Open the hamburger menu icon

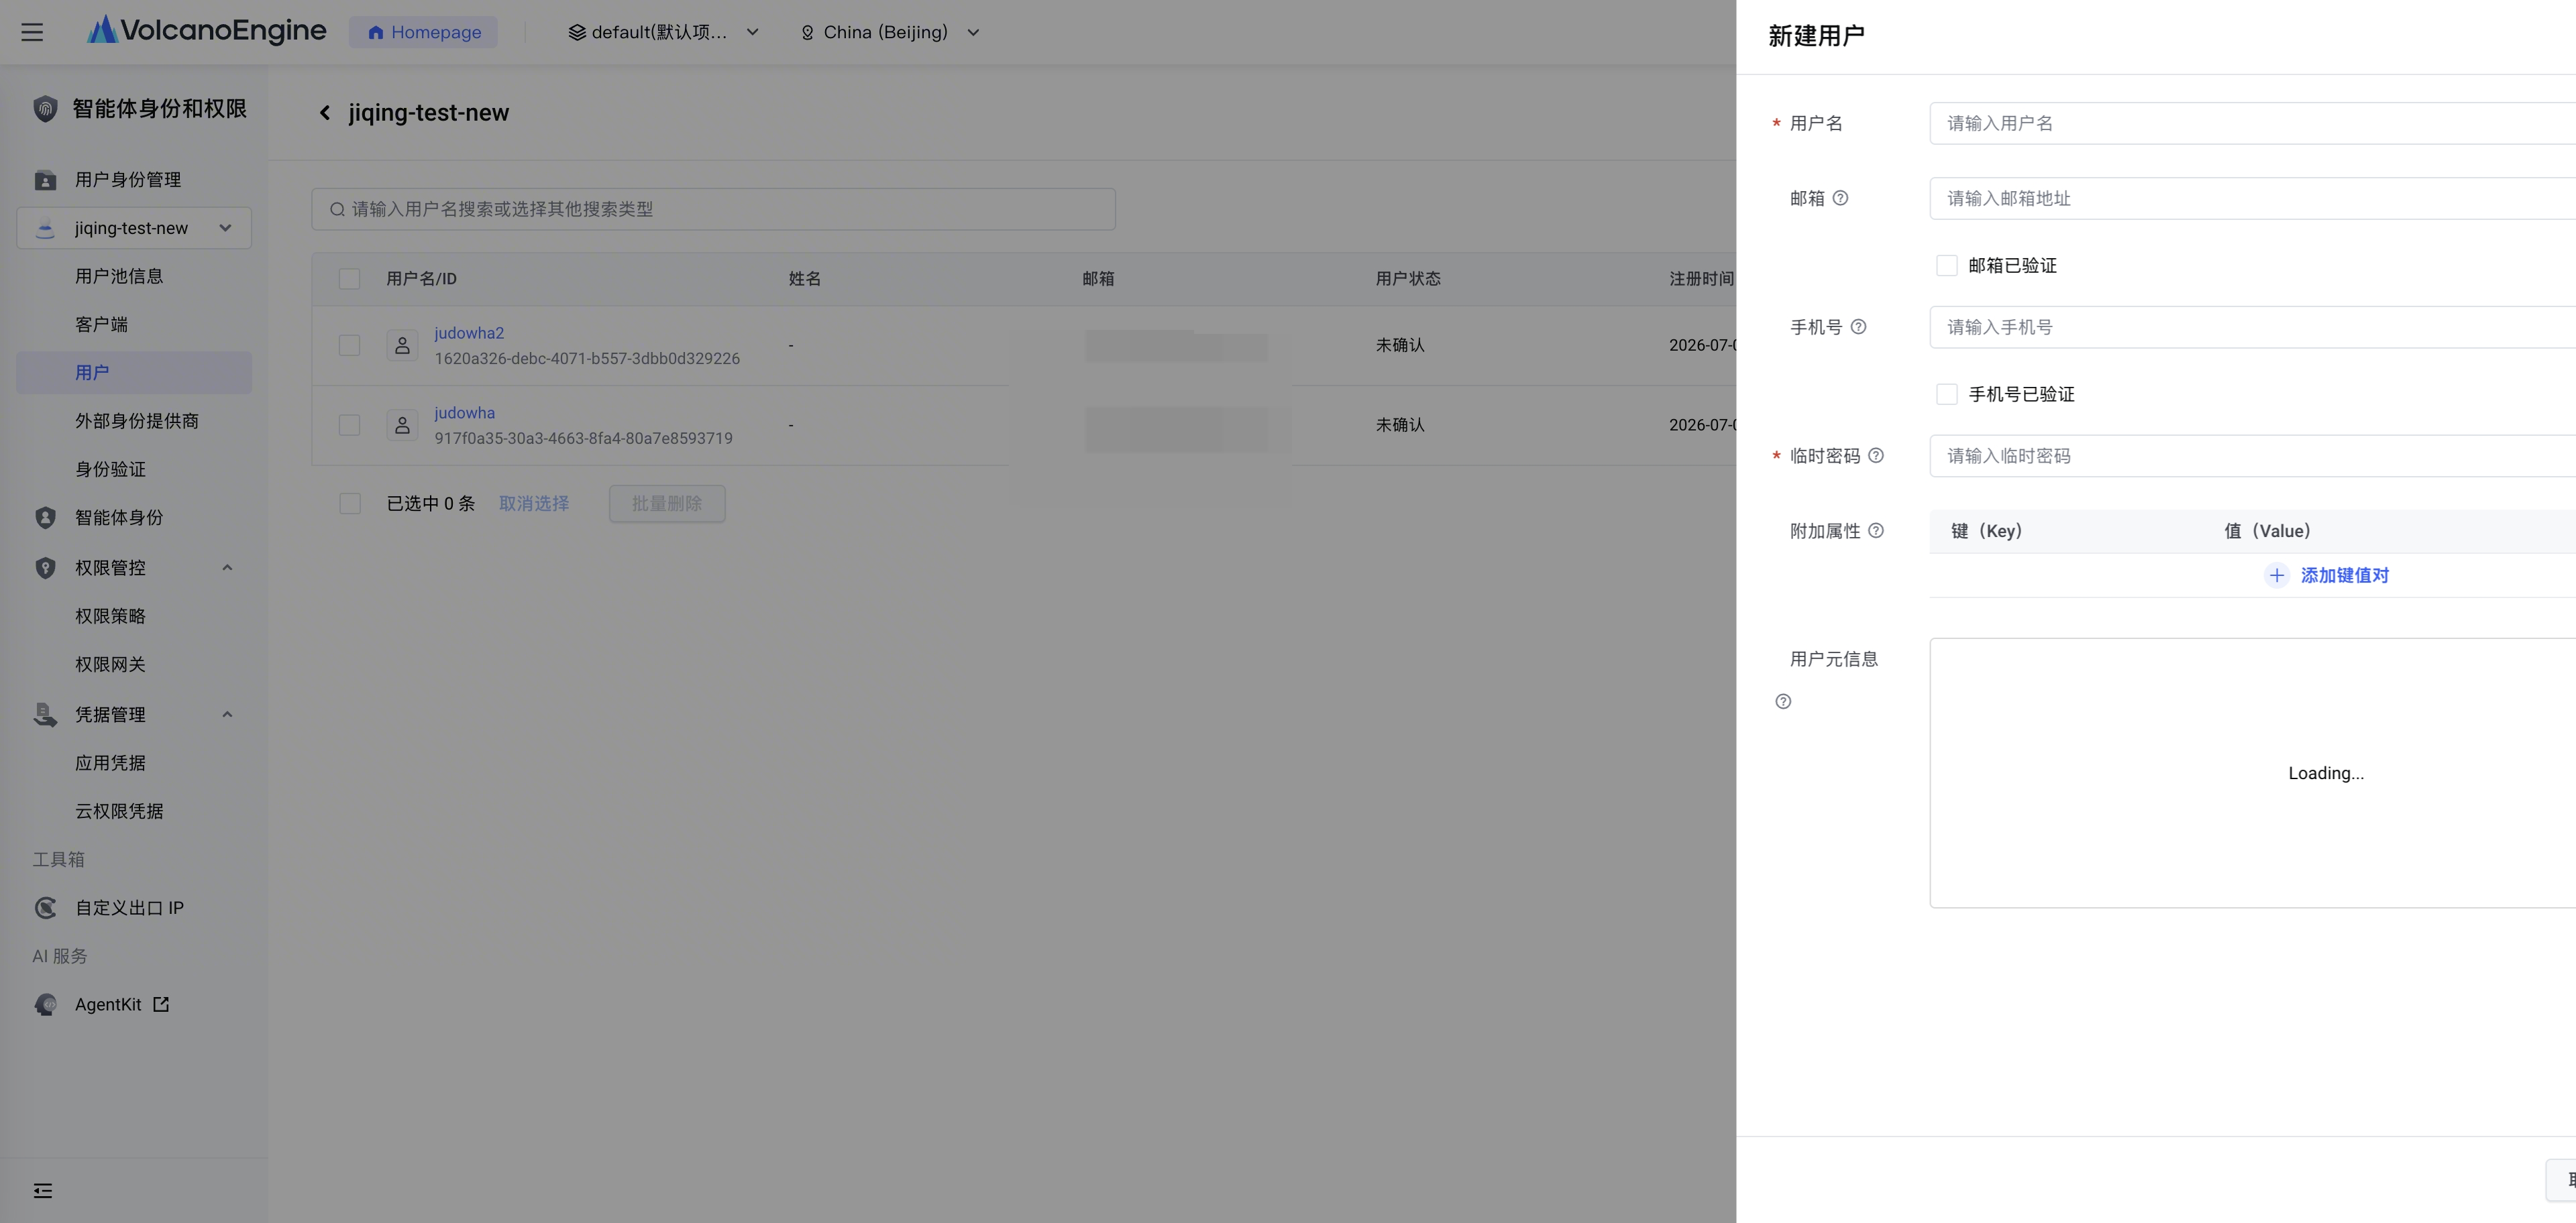tap(32, 32)
